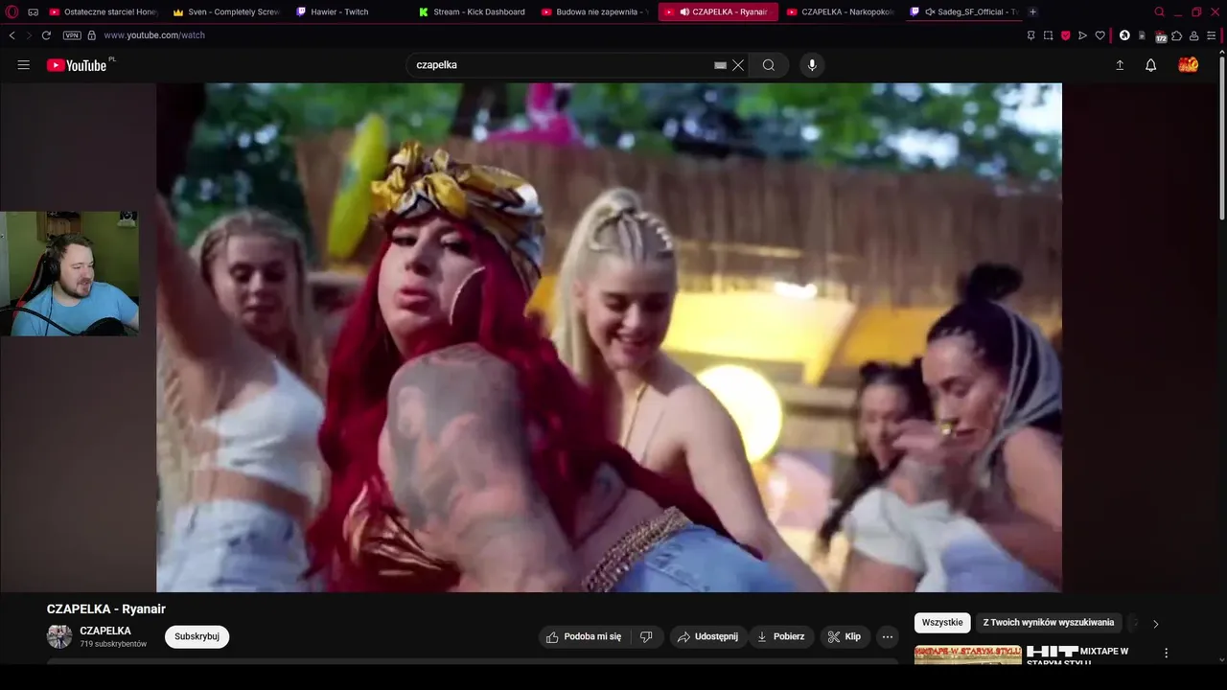
Task: Open the YouTube guide hamburger menu
Action: 24,65
